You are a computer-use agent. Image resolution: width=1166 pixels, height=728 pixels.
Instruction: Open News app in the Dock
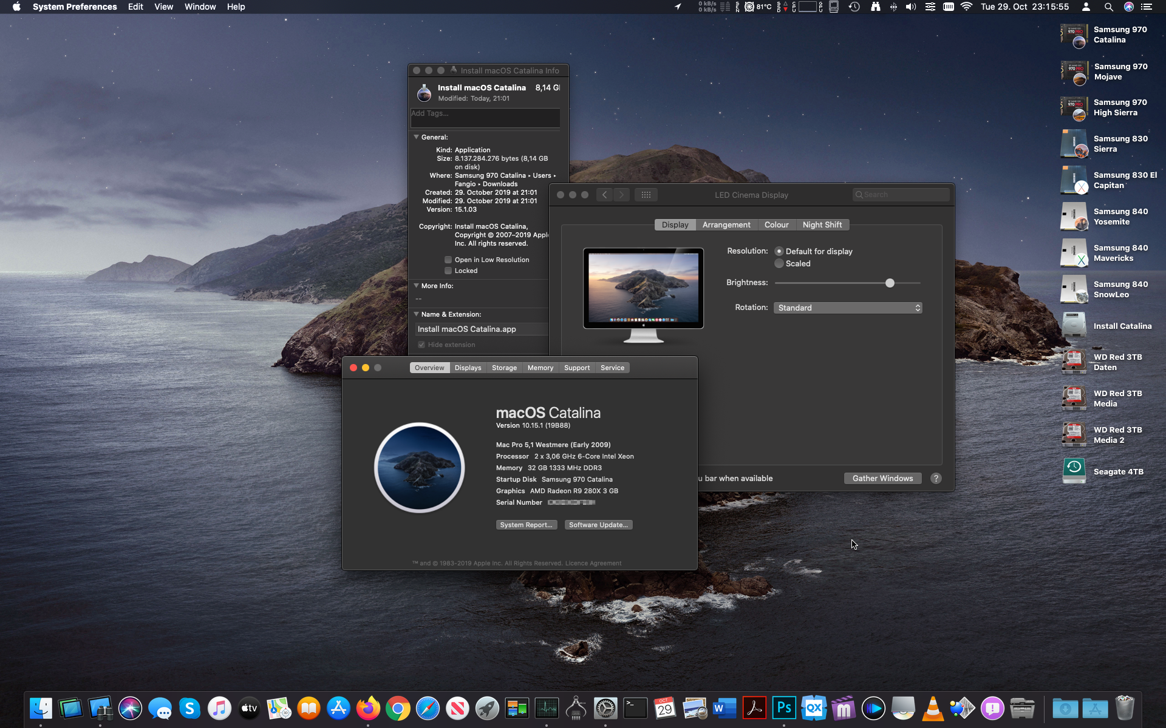point(457,708)
